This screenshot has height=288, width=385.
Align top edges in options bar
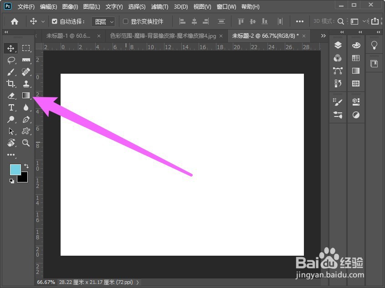(x=241, y=21)
